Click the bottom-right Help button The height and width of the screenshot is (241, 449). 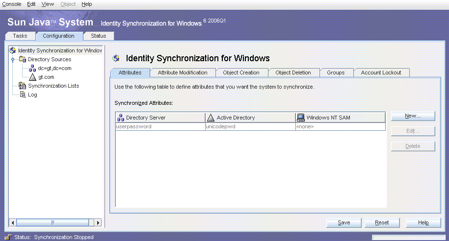click(x=423, y=223)
